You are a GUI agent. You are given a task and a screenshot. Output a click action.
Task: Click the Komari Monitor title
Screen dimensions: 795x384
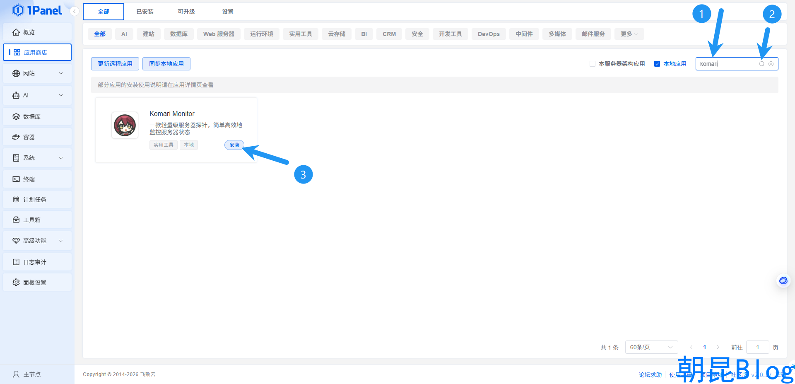(x=172, y=114)
